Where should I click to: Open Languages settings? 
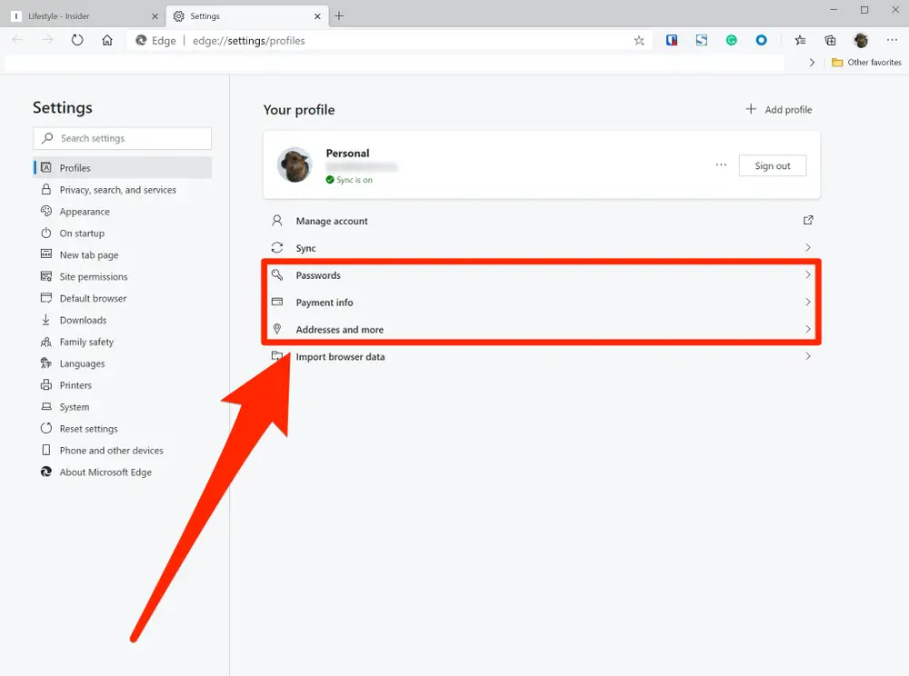point(123,363)
